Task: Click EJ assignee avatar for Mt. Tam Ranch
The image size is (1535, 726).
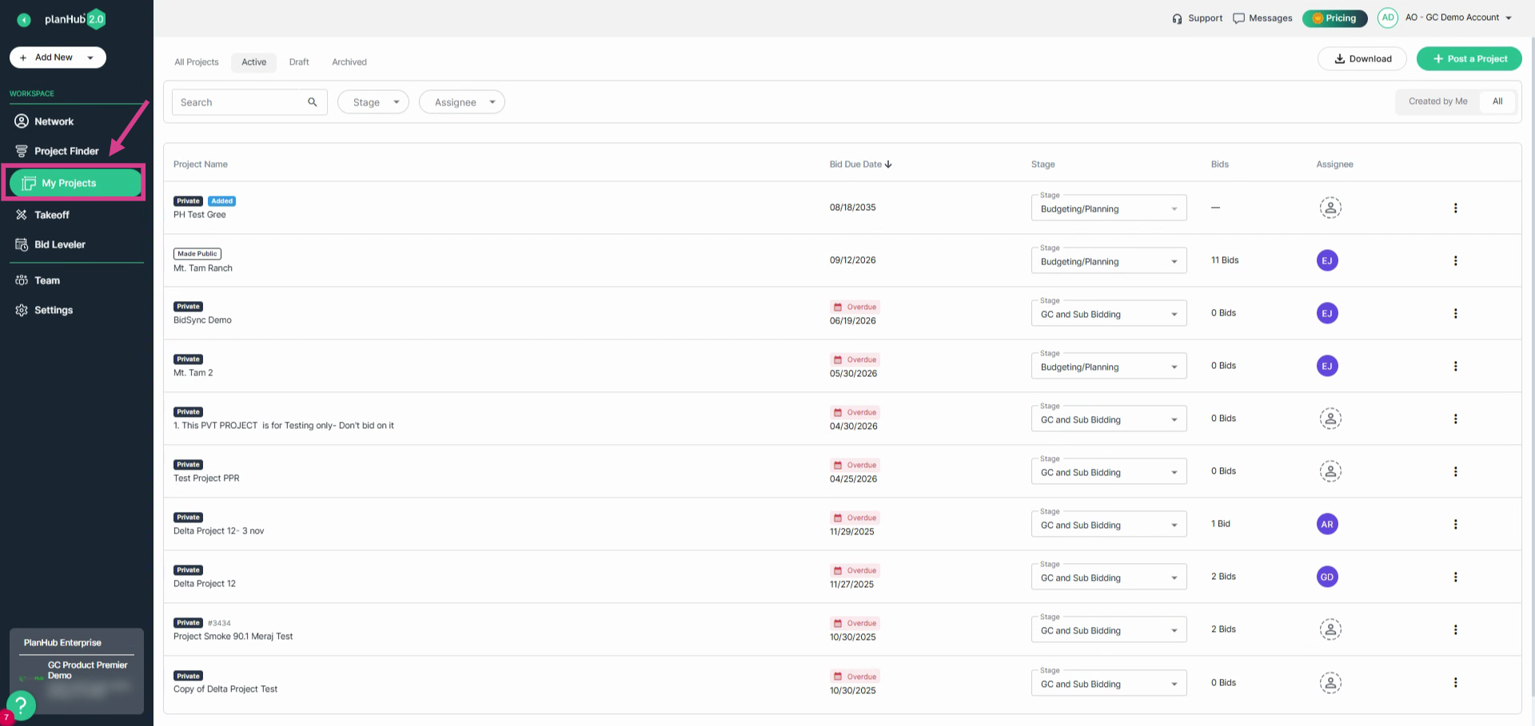Action: click(x=1327, y=260)
